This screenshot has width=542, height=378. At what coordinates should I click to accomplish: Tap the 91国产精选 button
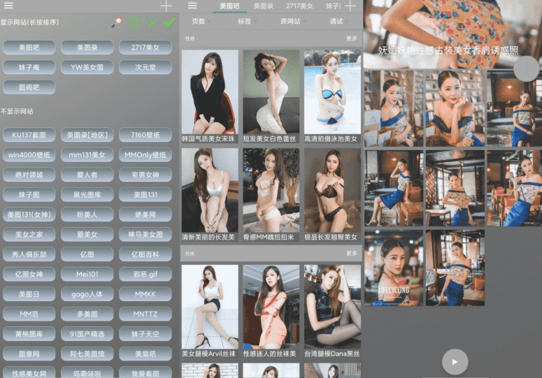click(87, 334)
